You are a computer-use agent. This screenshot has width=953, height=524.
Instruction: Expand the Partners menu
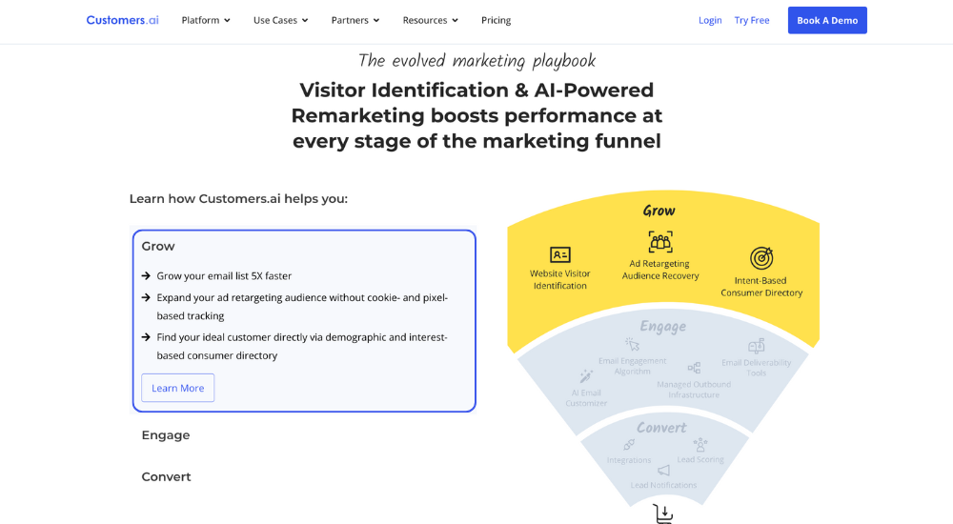[355, 20]
